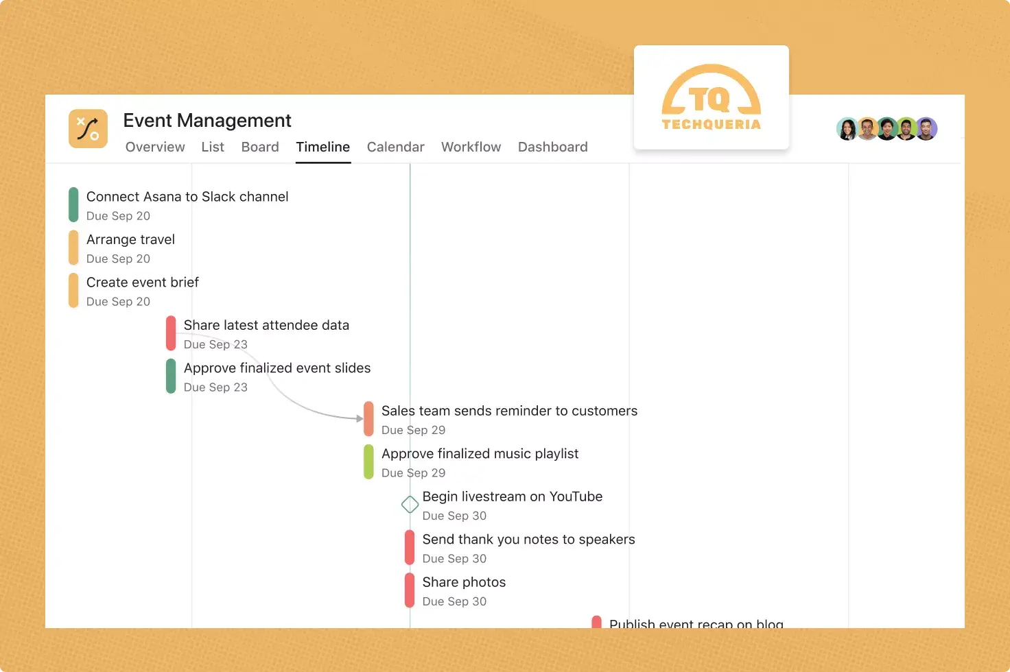The width and height of the screenshot is (1010, 672).
Task: Open the Overview tab
Action: pyautogui.click(x=154, y=147)
